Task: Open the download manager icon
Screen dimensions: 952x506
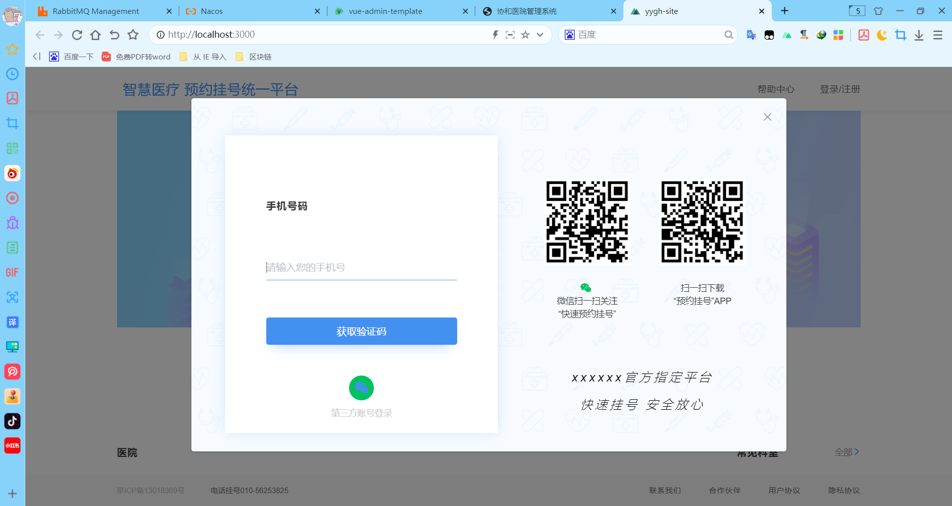Action: pos(920,35)
